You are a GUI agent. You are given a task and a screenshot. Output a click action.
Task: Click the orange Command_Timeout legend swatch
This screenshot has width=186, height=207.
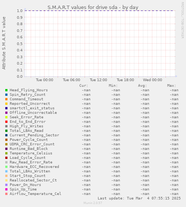(x=6, y=99)
